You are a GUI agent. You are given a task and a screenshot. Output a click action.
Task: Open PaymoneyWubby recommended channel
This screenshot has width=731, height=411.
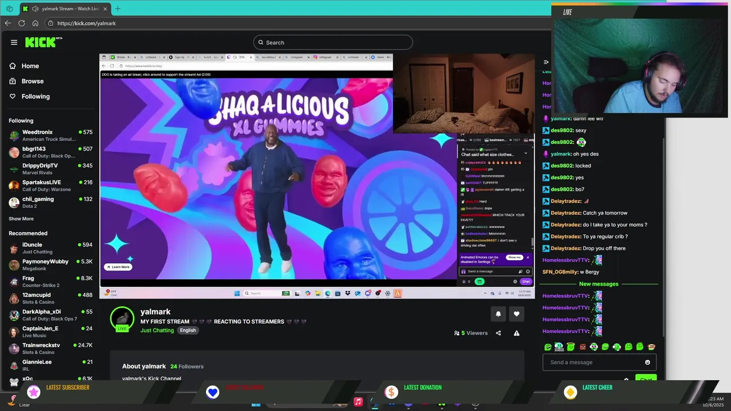[50, 264]
